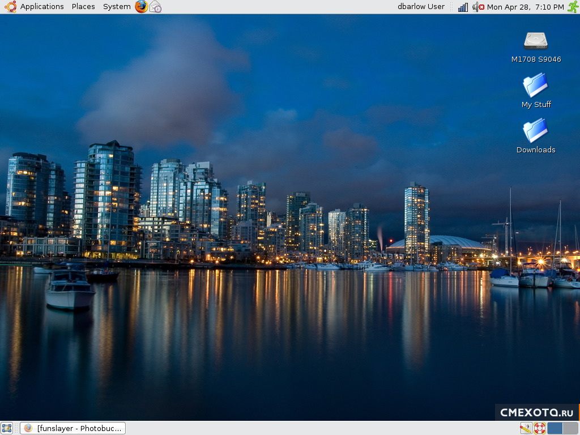Click the green running man quit icon
580x435 pixels.
tap(573, 7)
